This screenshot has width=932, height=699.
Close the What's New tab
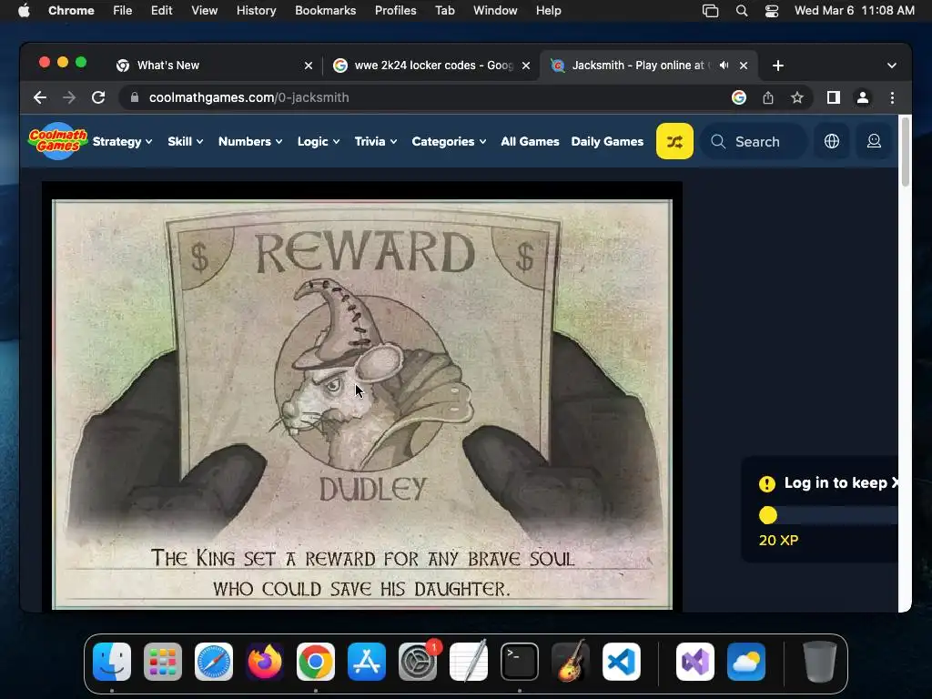[309, 66]
